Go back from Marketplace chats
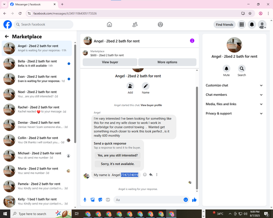273x218 pixels. coord(7,37)
